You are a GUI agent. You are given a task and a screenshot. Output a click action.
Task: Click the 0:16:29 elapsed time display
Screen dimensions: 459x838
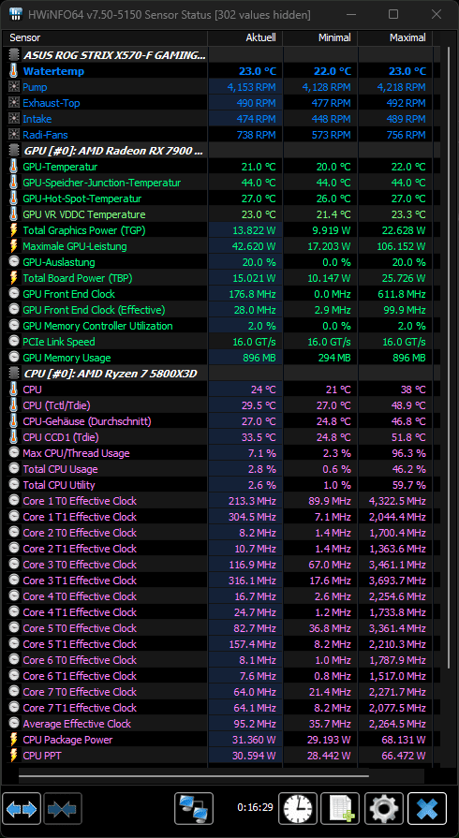click(255, 807)
